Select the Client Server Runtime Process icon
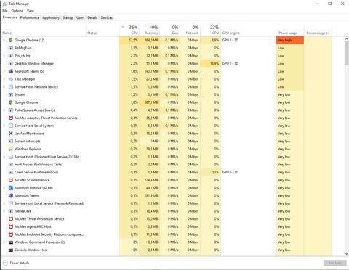The image size is (349, 270). (11, 172)
